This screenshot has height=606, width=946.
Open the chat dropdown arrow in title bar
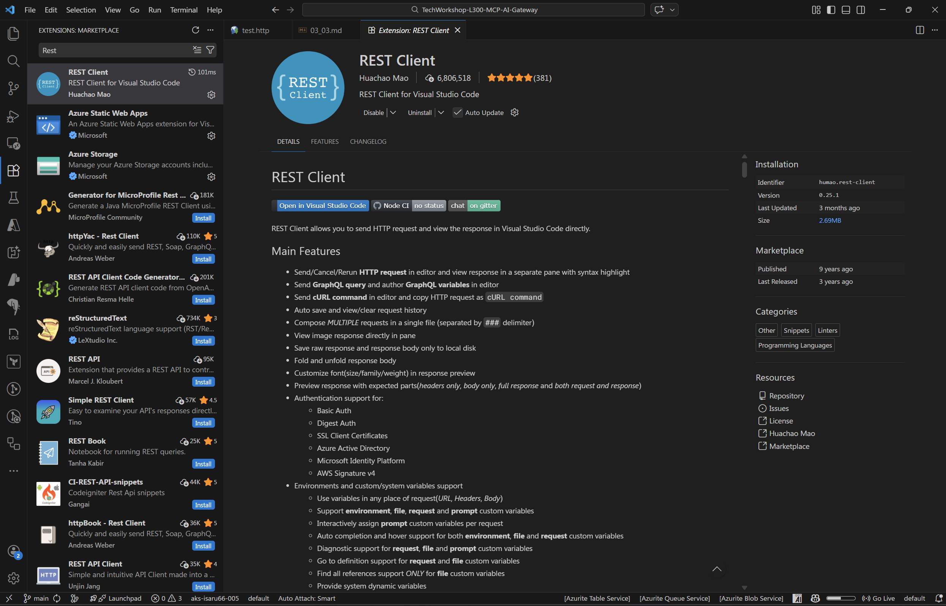point(672,10)
